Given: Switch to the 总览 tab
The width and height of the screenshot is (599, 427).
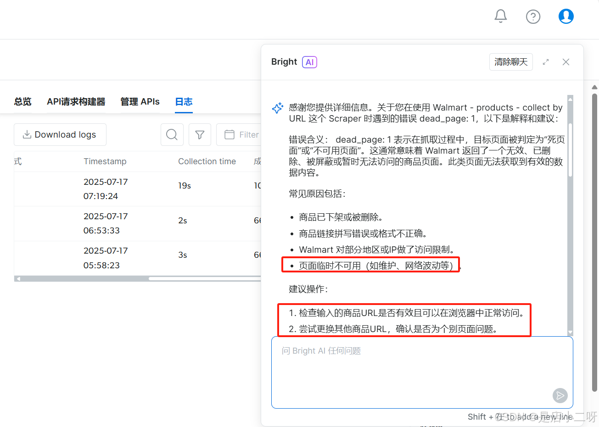Looking at the screenshot, I should [22, 102].
